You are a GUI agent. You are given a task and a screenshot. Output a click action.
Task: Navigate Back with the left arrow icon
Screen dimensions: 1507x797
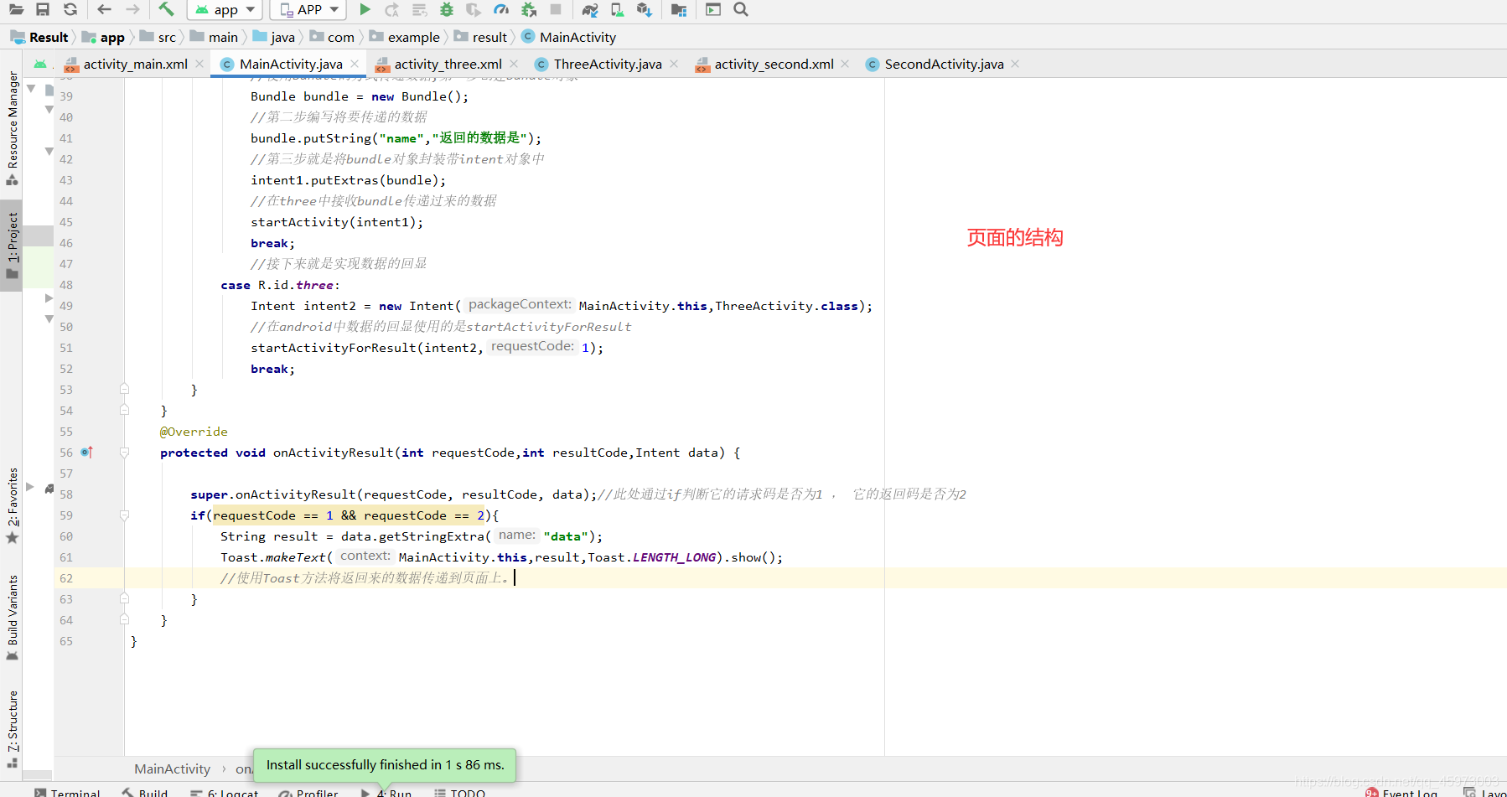[x=104, y=9]
